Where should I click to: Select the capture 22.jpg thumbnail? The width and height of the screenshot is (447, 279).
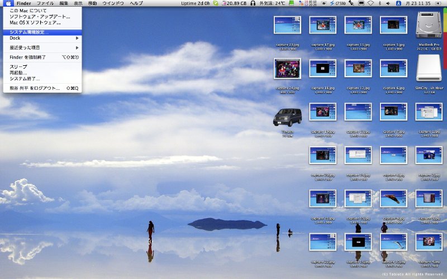[323, 242]
